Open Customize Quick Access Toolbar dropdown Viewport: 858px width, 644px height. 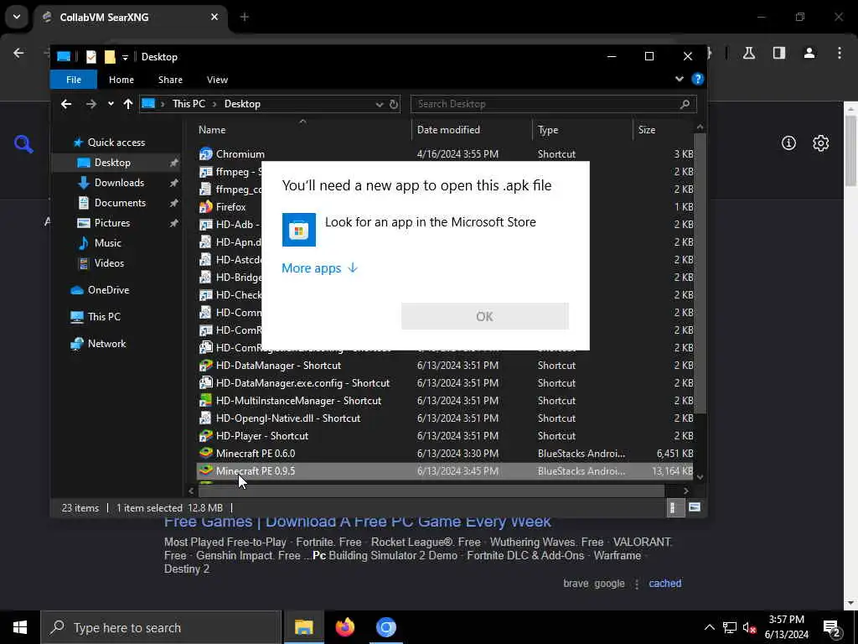point(125,57)
